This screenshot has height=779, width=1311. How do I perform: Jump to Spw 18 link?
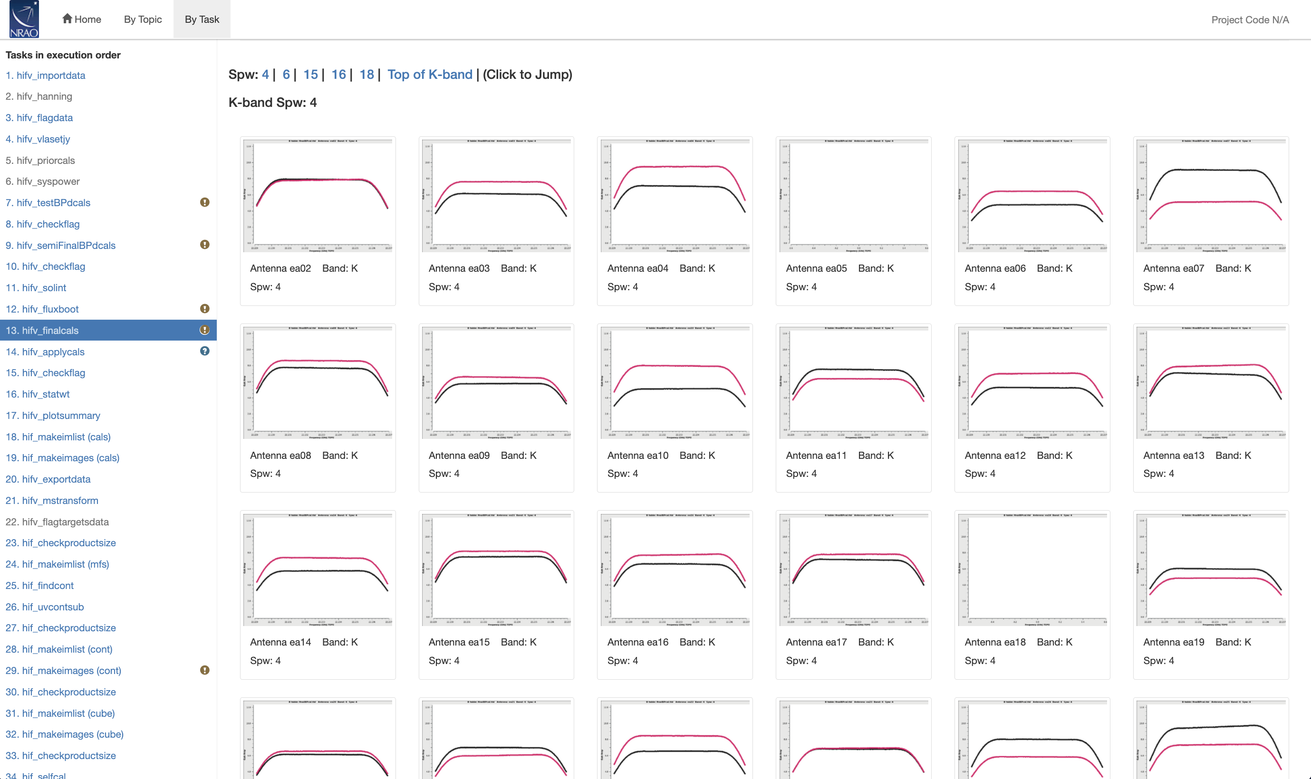[x=366, y=75]
